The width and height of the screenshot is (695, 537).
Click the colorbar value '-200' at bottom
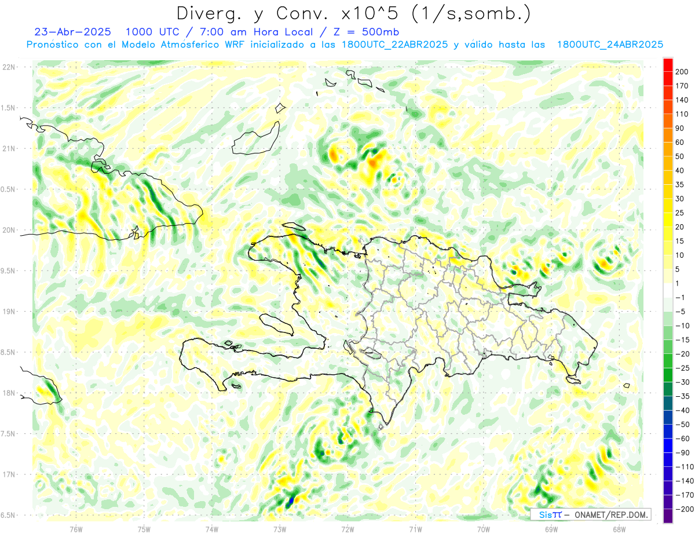[685, 509]
